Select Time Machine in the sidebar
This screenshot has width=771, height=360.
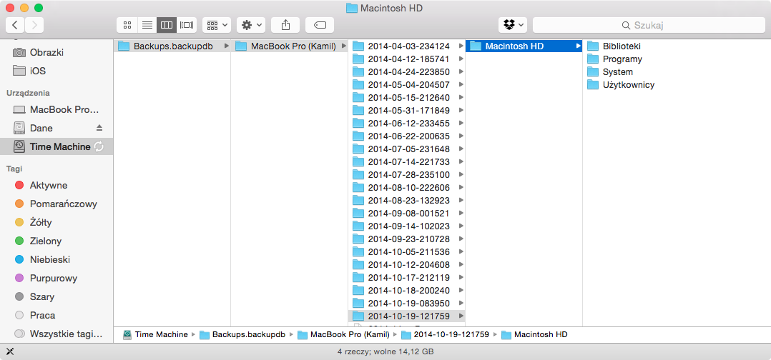[57, 146]
